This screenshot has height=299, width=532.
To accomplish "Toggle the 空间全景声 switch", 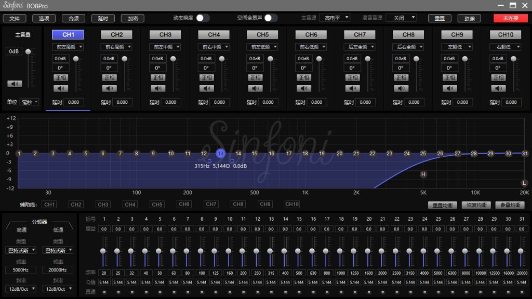I will tap(271, 18).
